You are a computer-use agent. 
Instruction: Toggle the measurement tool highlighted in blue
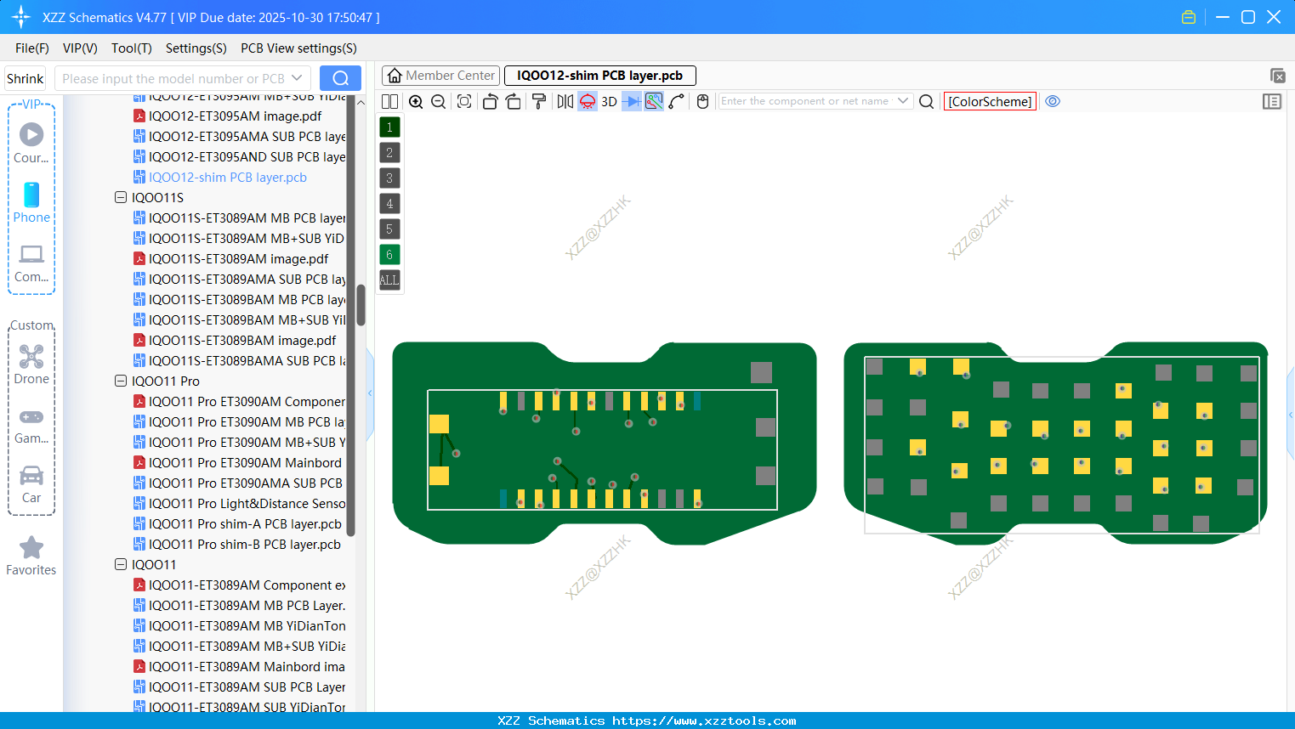click(653, 101)
